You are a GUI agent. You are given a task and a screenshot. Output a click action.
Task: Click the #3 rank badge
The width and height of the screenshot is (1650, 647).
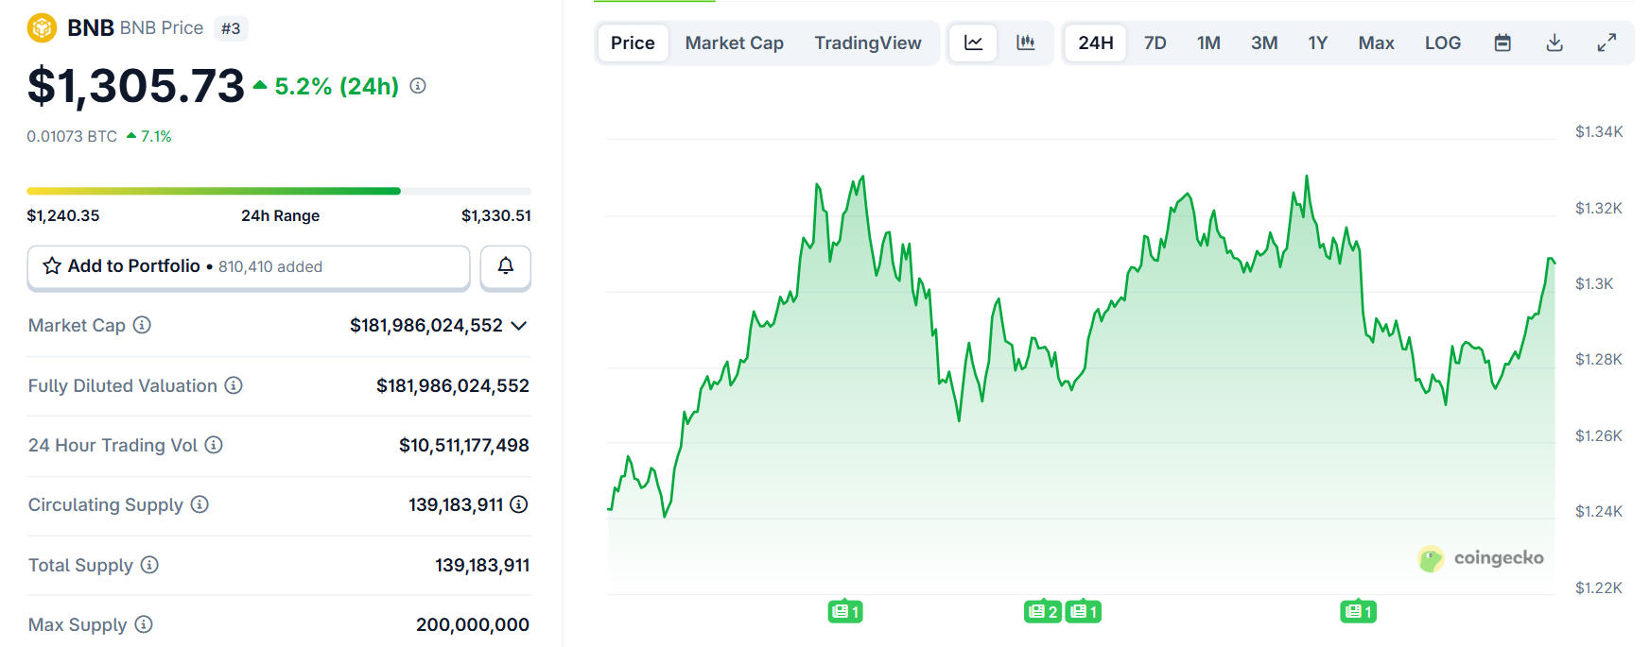tap(231, 28)
